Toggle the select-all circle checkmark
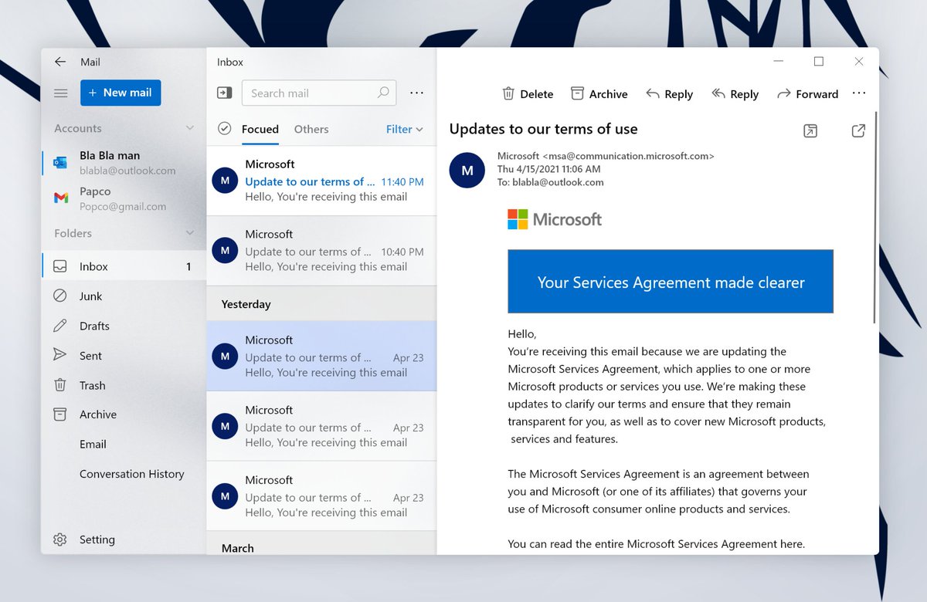Image resolution: width=927 pixels, height=602 pixels. [x=225, y=129]
